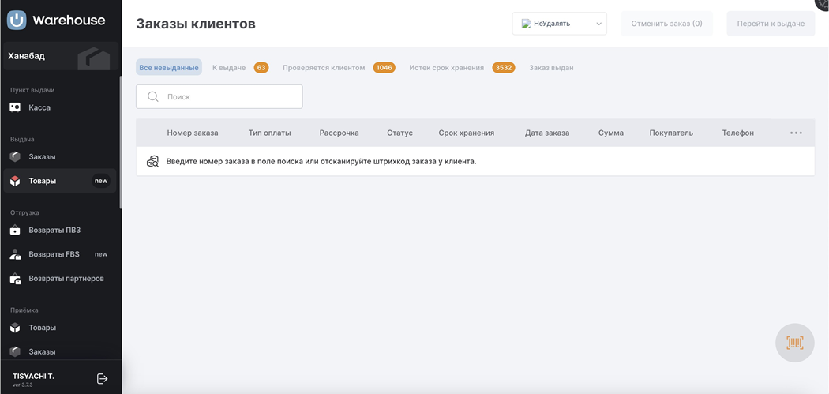Click the magnifier icon in the search box
This screenshot has height=394, width=829.
(x=153, y=97)
